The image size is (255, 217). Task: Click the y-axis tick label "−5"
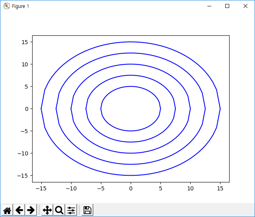24,131
